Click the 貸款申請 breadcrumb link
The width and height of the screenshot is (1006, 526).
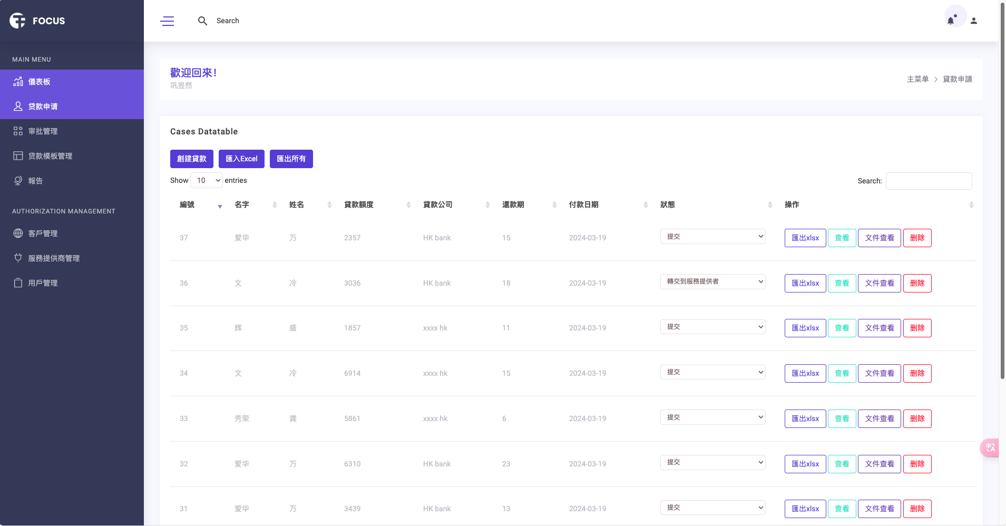pyautogui.click(x=958, y=79)
